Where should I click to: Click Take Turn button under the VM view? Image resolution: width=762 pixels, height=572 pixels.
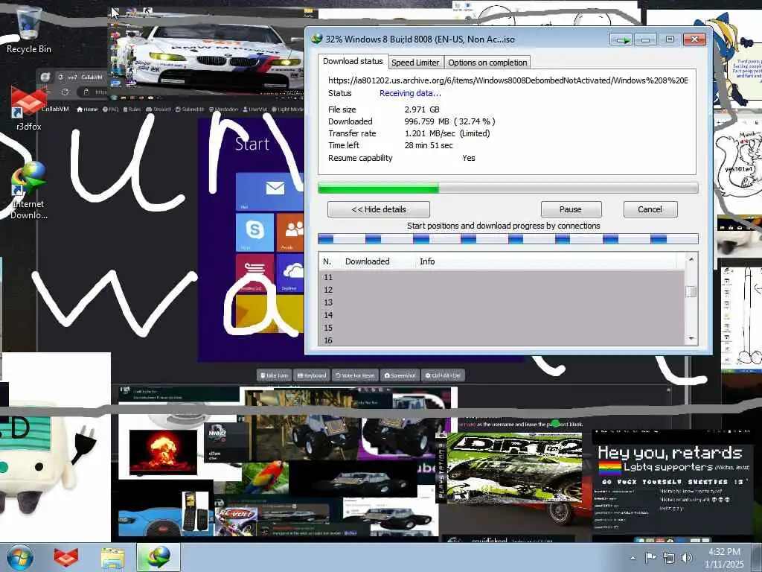pyautogui.click(x=274, y=375)
